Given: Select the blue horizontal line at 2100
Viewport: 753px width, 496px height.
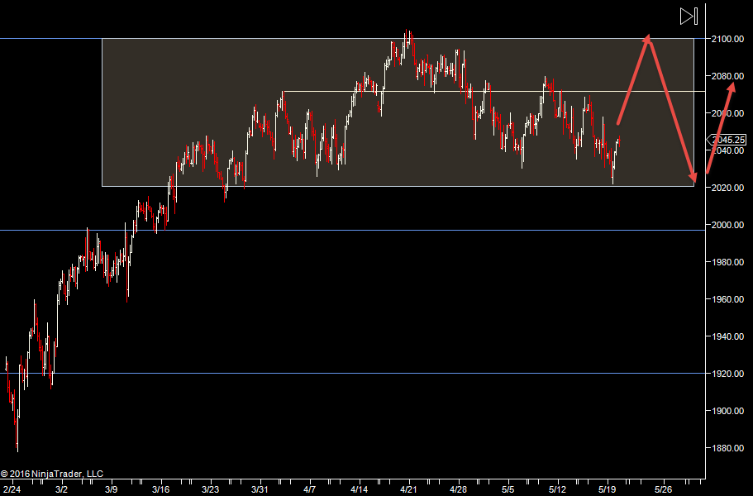Looking at the screenshot, I should (x=50, y=39).
